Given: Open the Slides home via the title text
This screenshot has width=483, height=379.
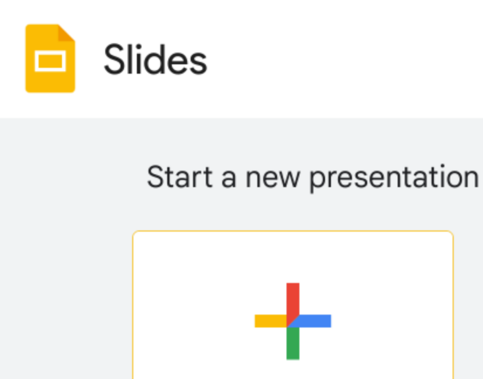Looking at the screenshot, I should (x=155, y=60).
